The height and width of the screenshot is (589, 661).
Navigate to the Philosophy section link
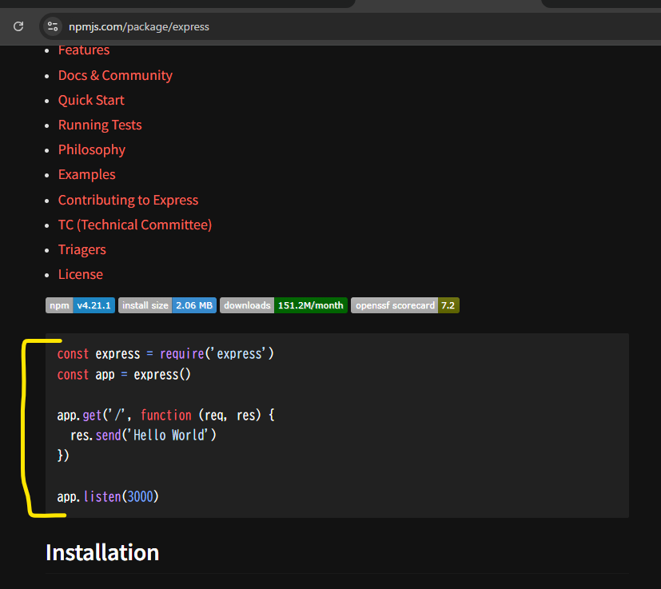point(91,150)
